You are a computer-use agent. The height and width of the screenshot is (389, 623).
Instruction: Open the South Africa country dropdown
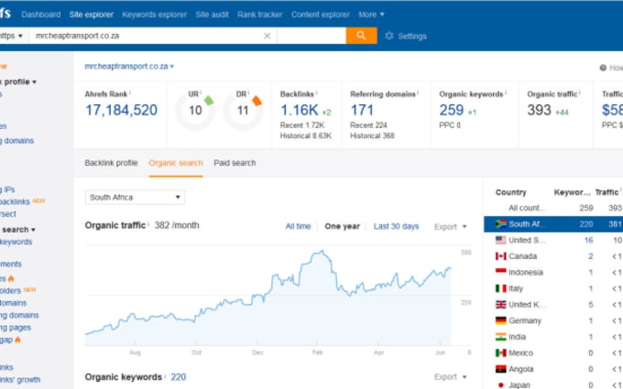(135, 198)
